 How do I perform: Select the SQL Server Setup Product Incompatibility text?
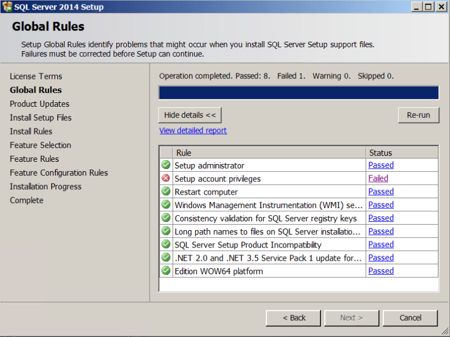(x=248, y=245)
